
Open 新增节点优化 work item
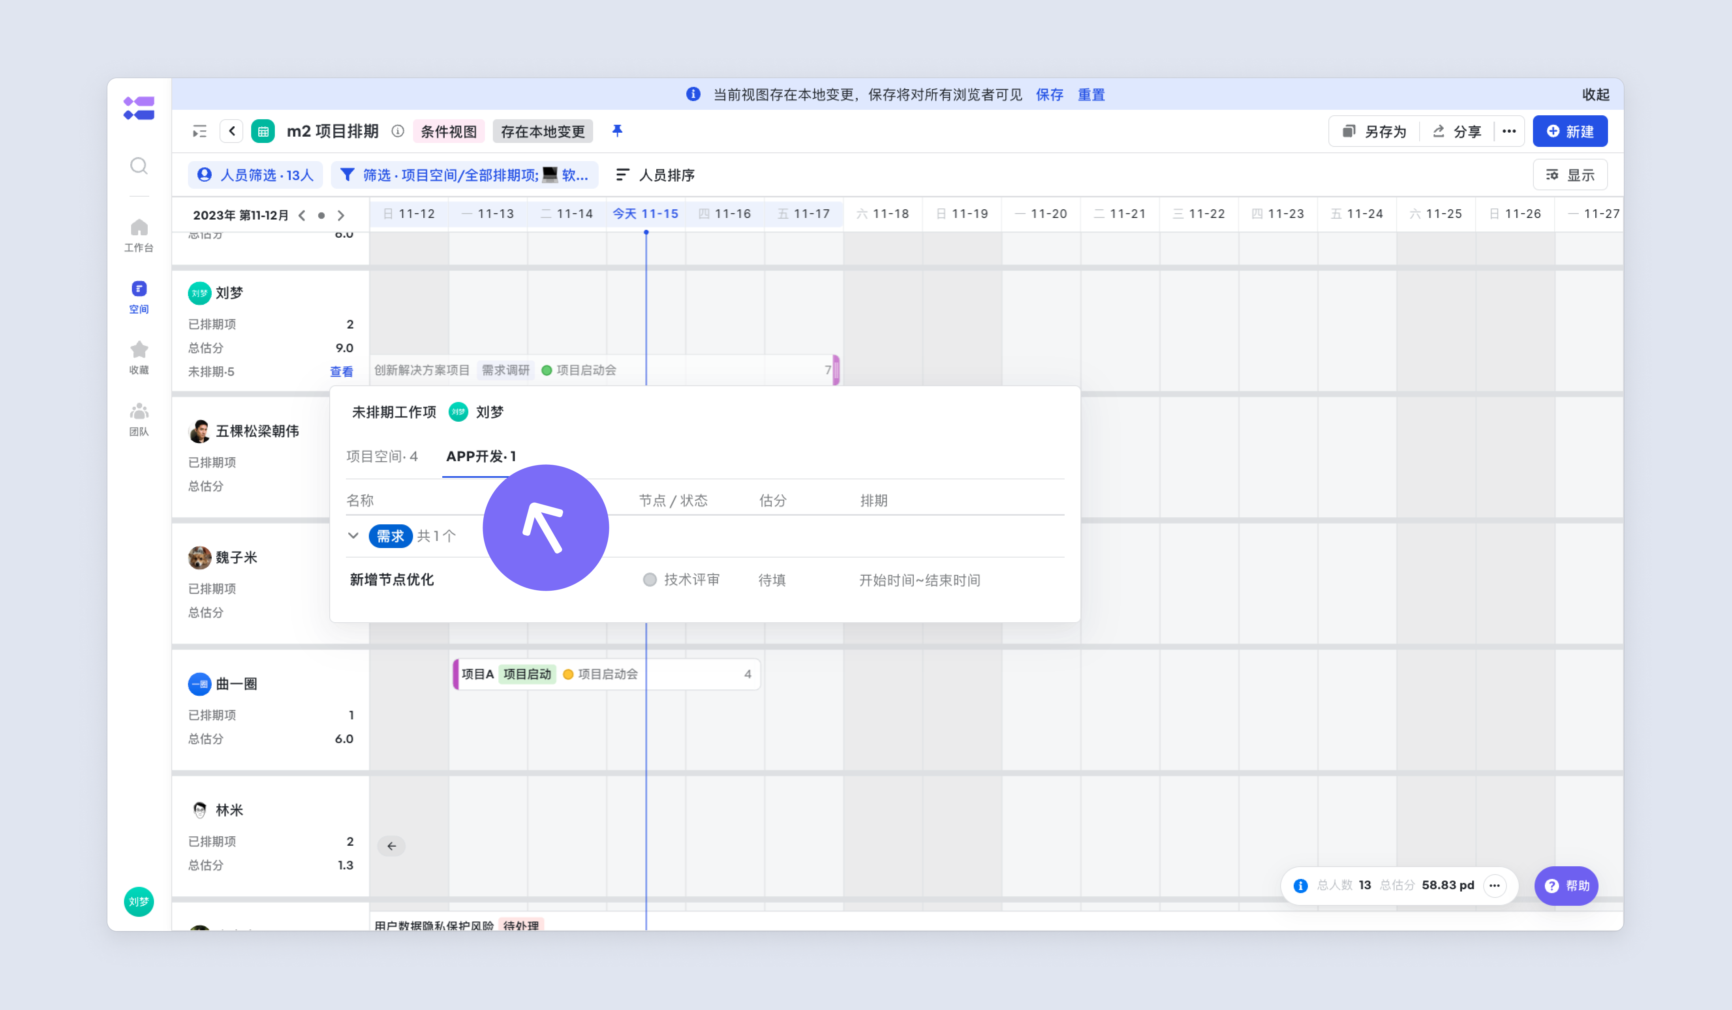coord(392,579)
